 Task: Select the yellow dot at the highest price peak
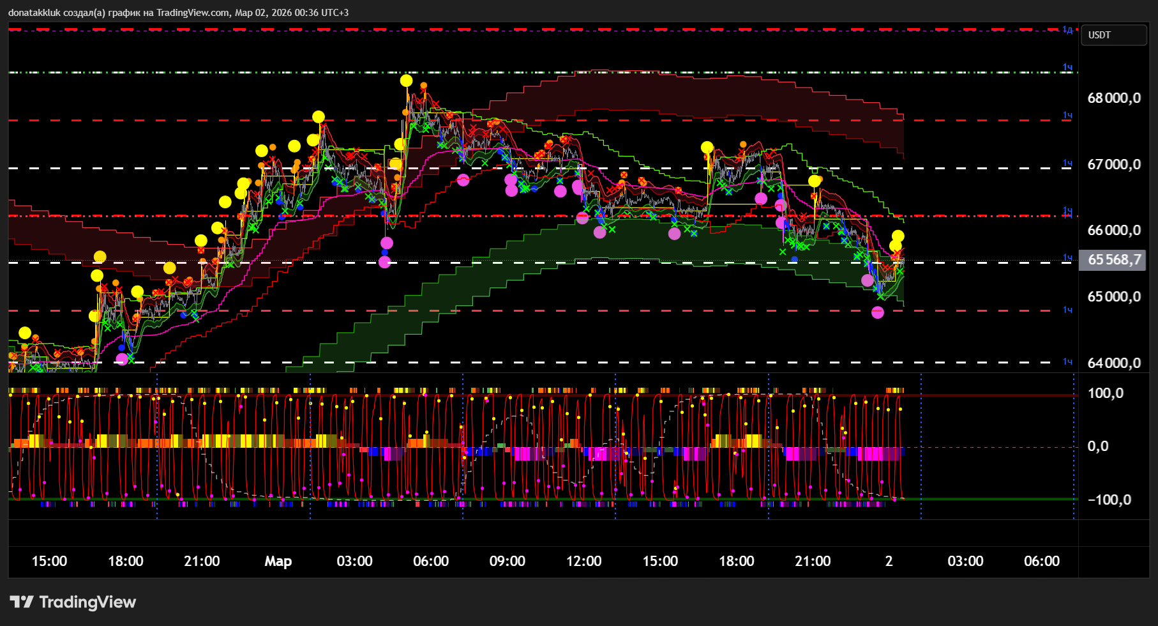[x=407, y=81]
